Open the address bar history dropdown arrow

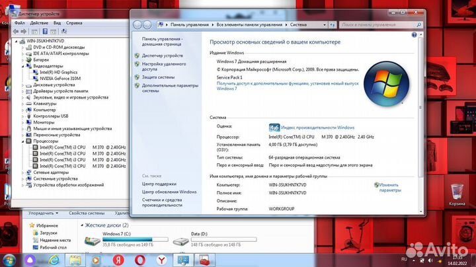325,25
